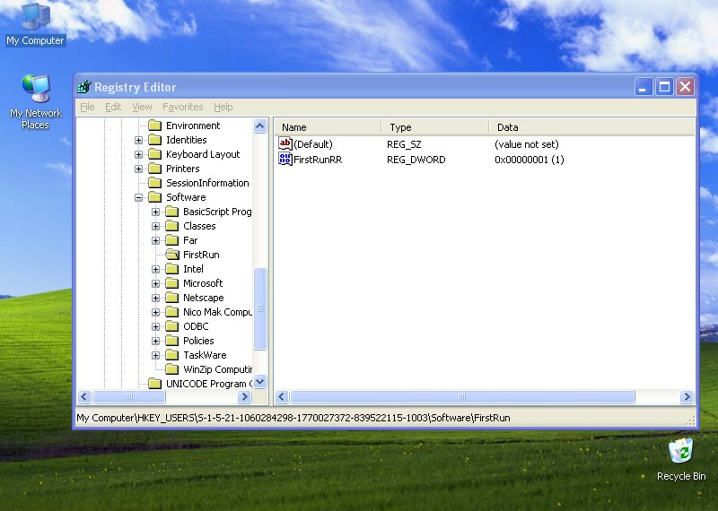Select the (Default) string value icon

[285, 143]
